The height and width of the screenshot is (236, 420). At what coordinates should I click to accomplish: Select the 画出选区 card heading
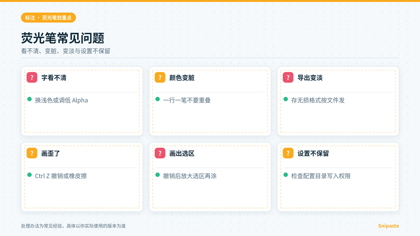point(182,153)
